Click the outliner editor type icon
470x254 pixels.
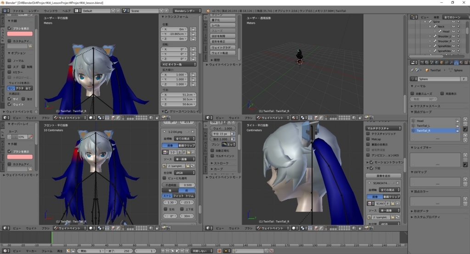pyautogui.click(x=414, y=17)
